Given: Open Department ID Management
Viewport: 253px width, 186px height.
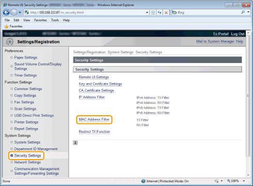Looking at the screenshot, I should [36, 149].
